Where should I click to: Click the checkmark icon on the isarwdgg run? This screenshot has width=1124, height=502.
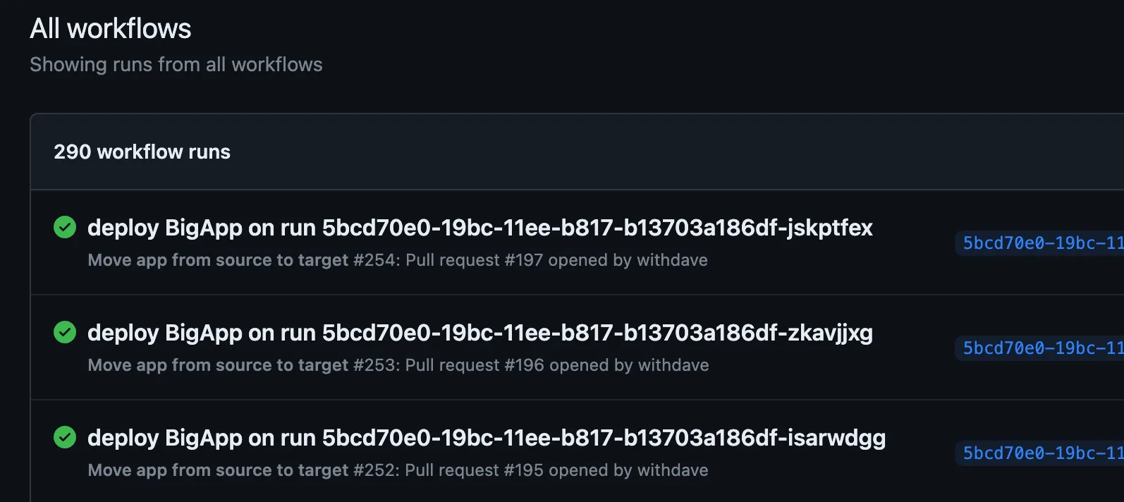(x=64, y=436)
